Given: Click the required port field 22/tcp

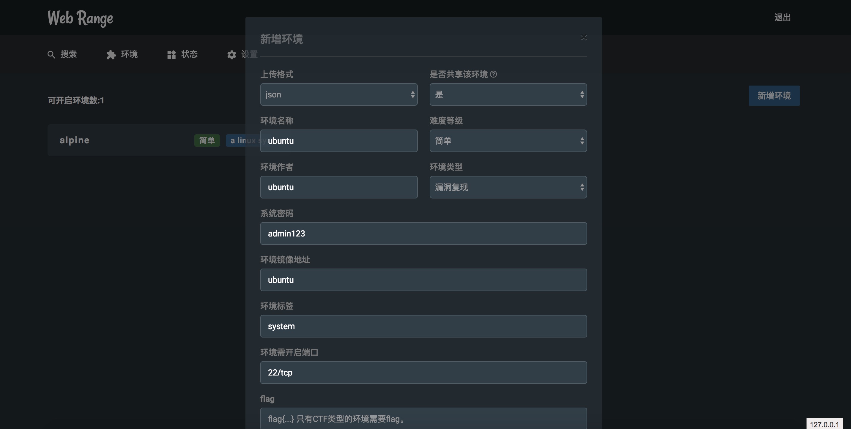Looking at the screenshot, I should click(423, 373).
